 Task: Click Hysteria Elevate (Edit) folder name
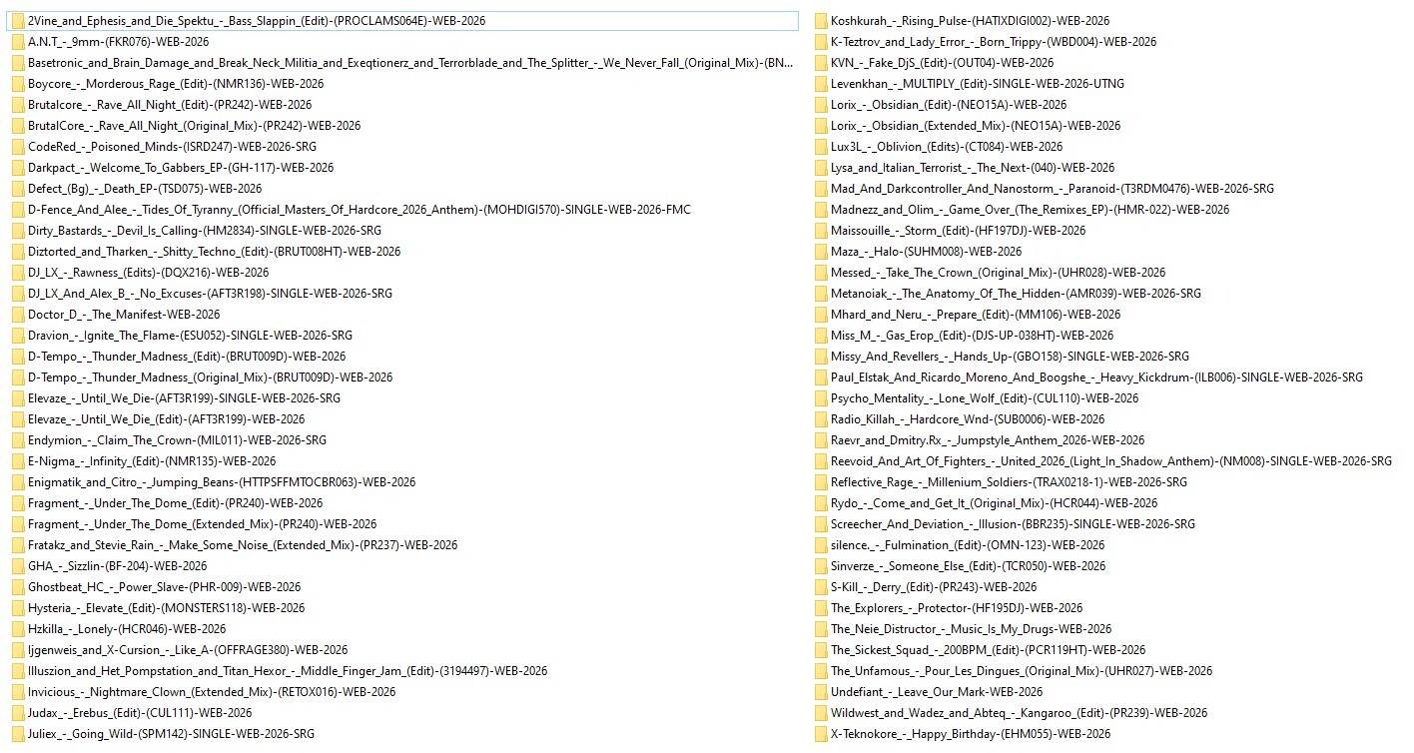coord(167,608)
